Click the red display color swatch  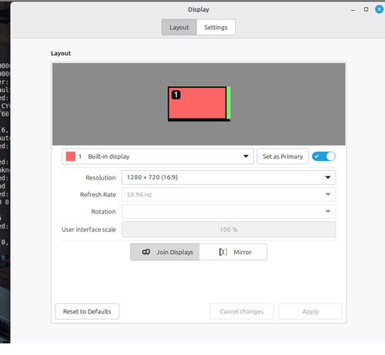click(x=71, y=156)
